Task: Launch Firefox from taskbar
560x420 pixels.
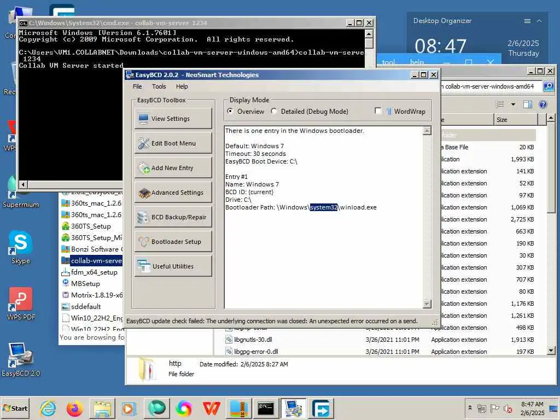Action: pos(74,408)
